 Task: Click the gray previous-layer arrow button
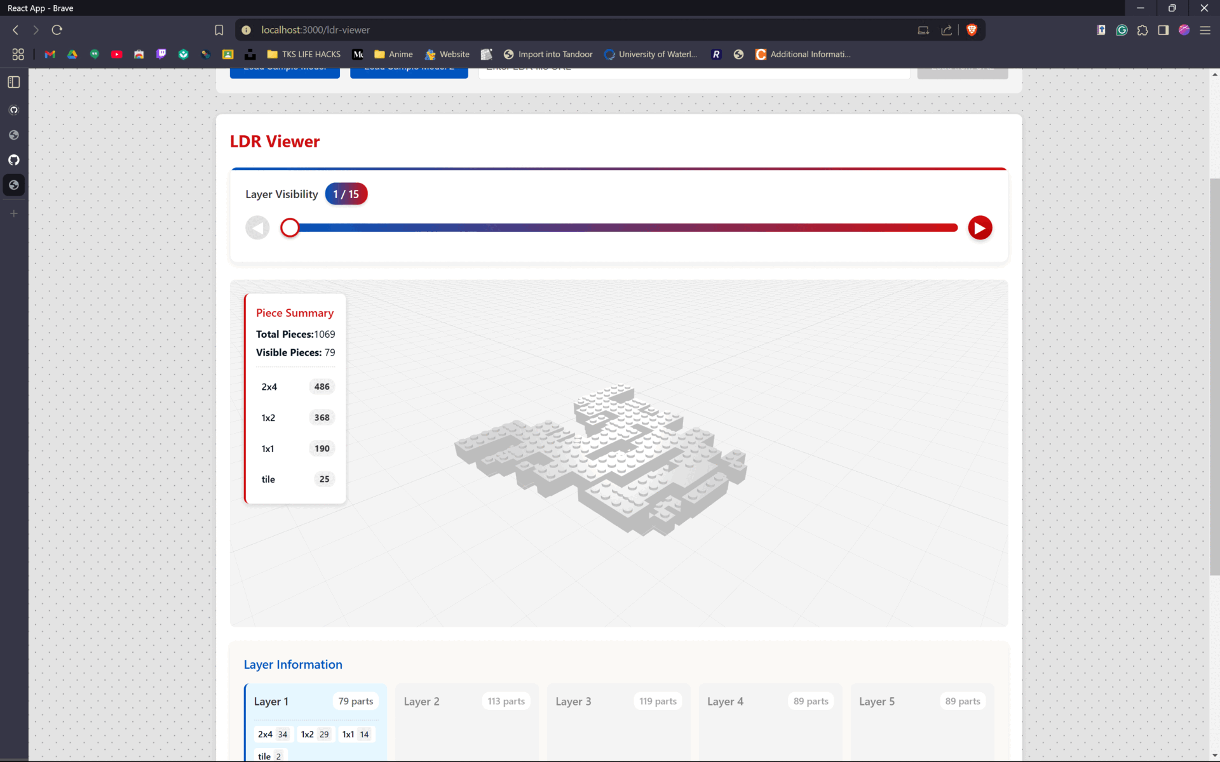click(x=257, y=228)
